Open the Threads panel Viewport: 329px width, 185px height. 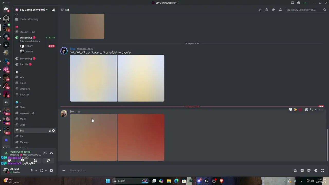point(260,10)
